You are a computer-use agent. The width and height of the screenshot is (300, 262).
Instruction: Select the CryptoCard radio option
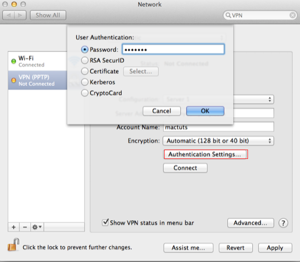click(84, 93)
